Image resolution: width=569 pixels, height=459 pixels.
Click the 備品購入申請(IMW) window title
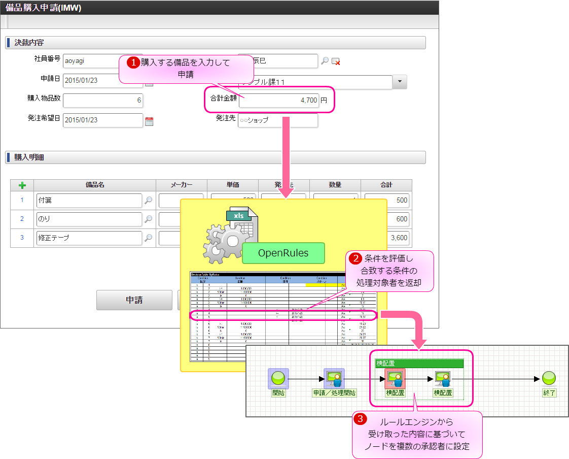click(43, 8)
